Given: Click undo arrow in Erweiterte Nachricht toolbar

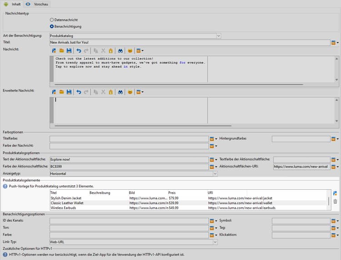Looking at the screenshot, I should (79, 92).
